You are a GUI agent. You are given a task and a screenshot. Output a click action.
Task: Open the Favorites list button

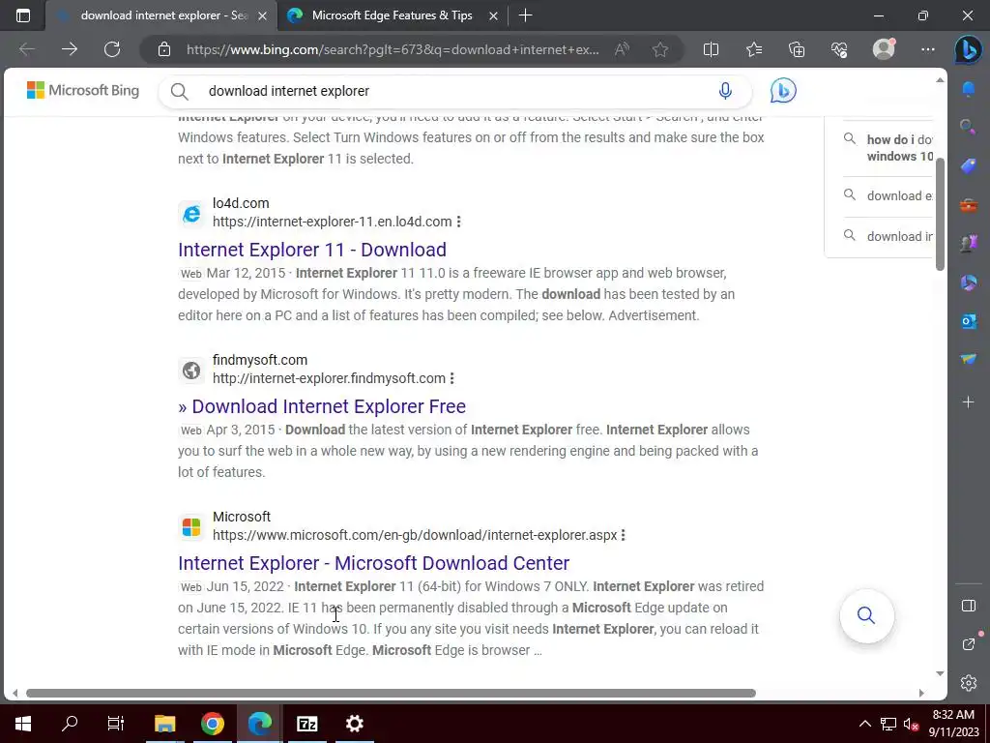[x=754, y=49]
